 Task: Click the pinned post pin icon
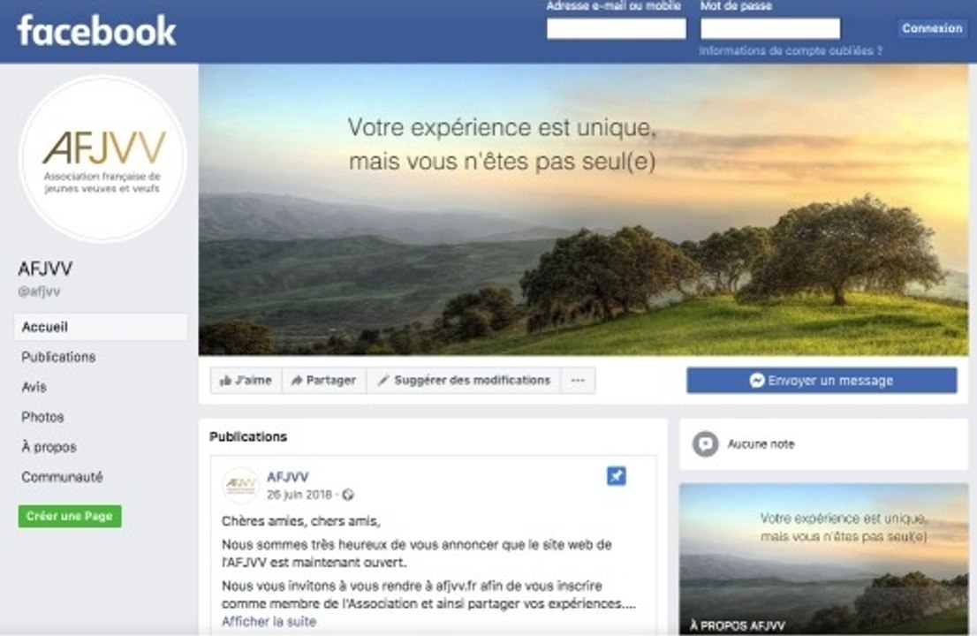pos(617,476)
